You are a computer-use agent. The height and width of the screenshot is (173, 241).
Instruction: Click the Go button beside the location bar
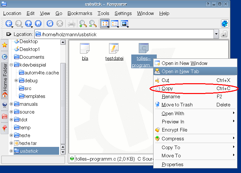(x=224, y=34)
